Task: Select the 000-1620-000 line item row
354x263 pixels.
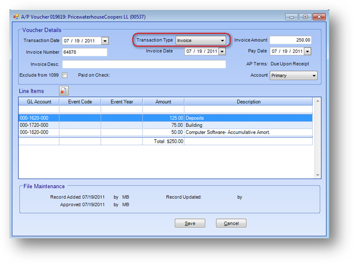Action: click(x=165, y=118)
